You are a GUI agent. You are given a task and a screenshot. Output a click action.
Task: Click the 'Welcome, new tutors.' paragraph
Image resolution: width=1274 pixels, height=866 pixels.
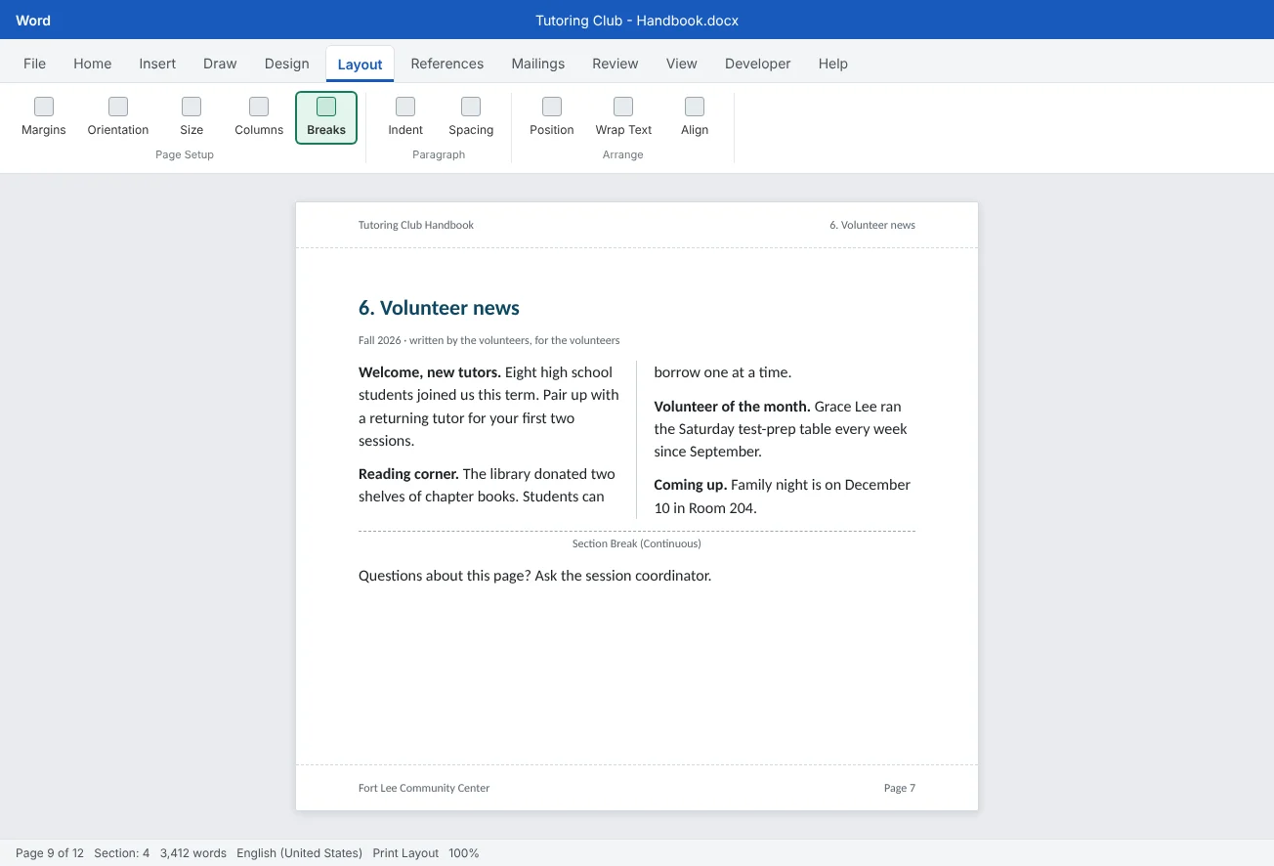coord(489,407)
